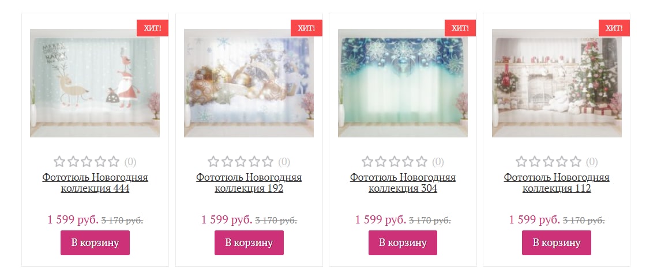Screen dimensions: 661x276
Task: Click the golden ornaments curtain thumbnail
Action: click(x=249, y=83)
